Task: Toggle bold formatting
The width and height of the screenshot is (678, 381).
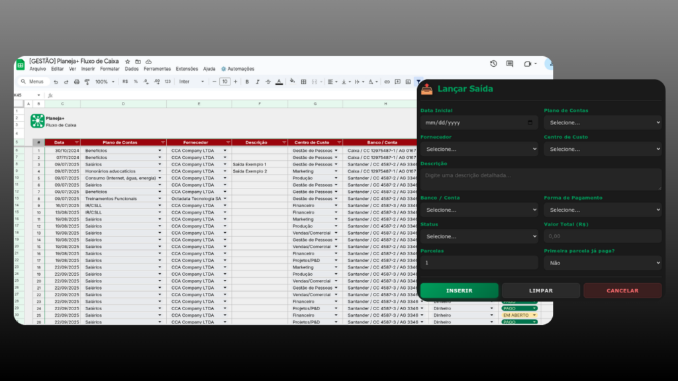Action: point(247,82)
